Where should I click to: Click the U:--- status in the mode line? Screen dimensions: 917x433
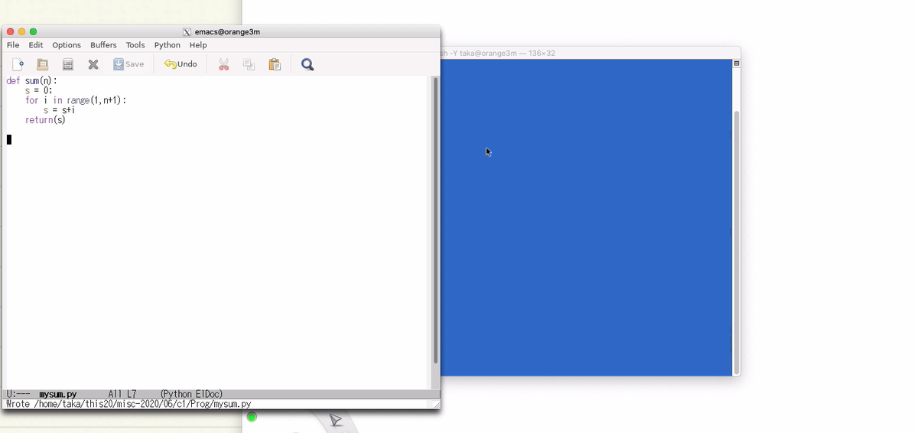coord(18,395)
